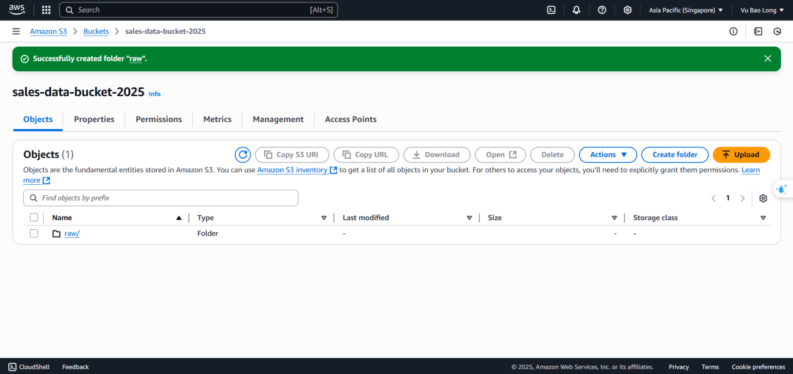The image size is (793, 374).
Task: Open the Terms footer link
Action: click(x=710, y=367)
